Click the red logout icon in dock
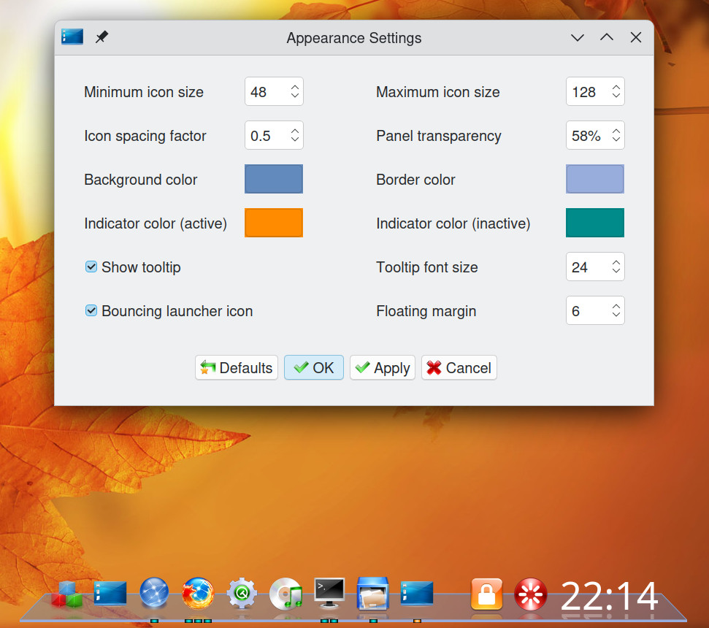The image size is (709, 628). 530,594
